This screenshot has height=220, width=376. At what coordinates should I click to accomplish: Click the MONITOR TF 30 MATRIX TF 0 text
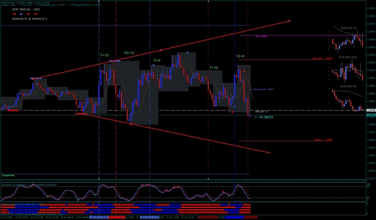click(29, 19)
